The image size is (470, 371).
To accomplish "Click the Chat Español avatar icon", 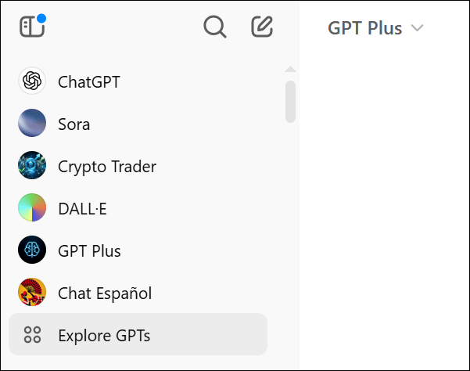I will tap(32, 293).
